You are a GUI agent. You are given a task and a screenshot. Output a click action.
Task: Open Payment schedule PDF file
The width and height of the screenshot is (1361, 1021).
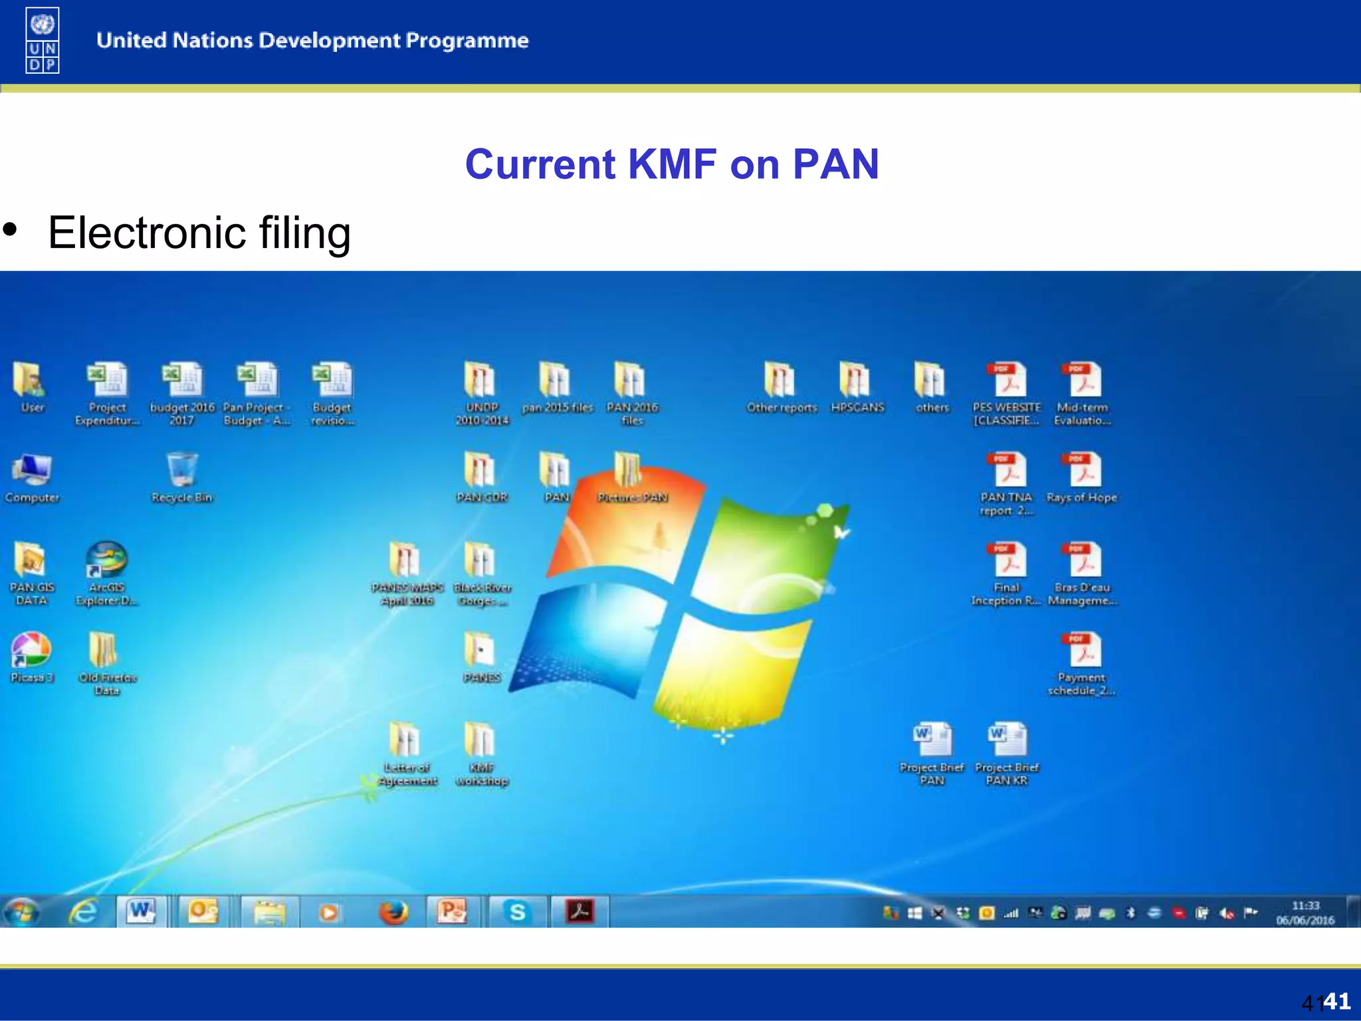[x=1083, y=650]
